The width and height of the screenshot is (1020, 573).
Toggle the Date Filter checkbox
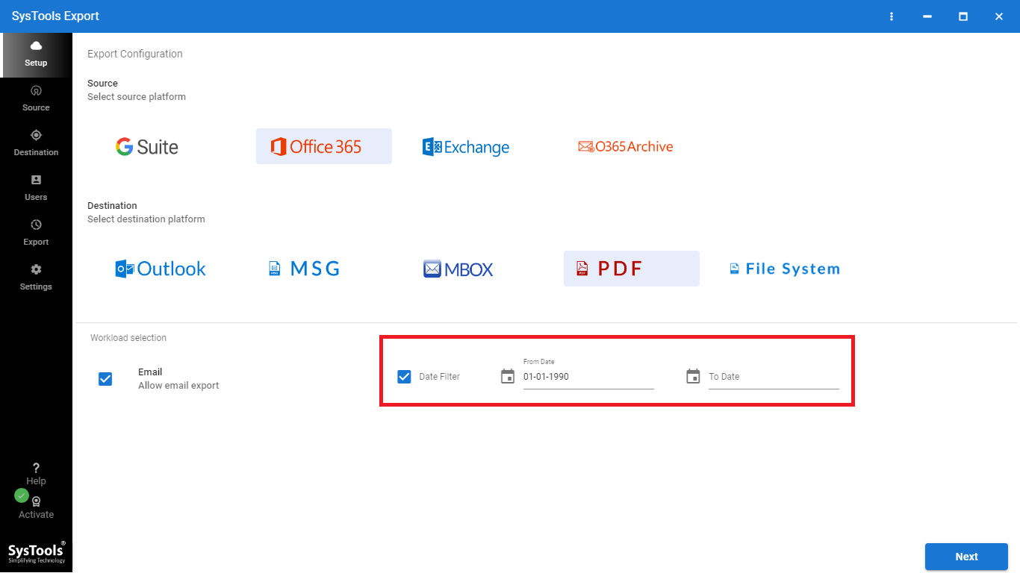[404, 376]
